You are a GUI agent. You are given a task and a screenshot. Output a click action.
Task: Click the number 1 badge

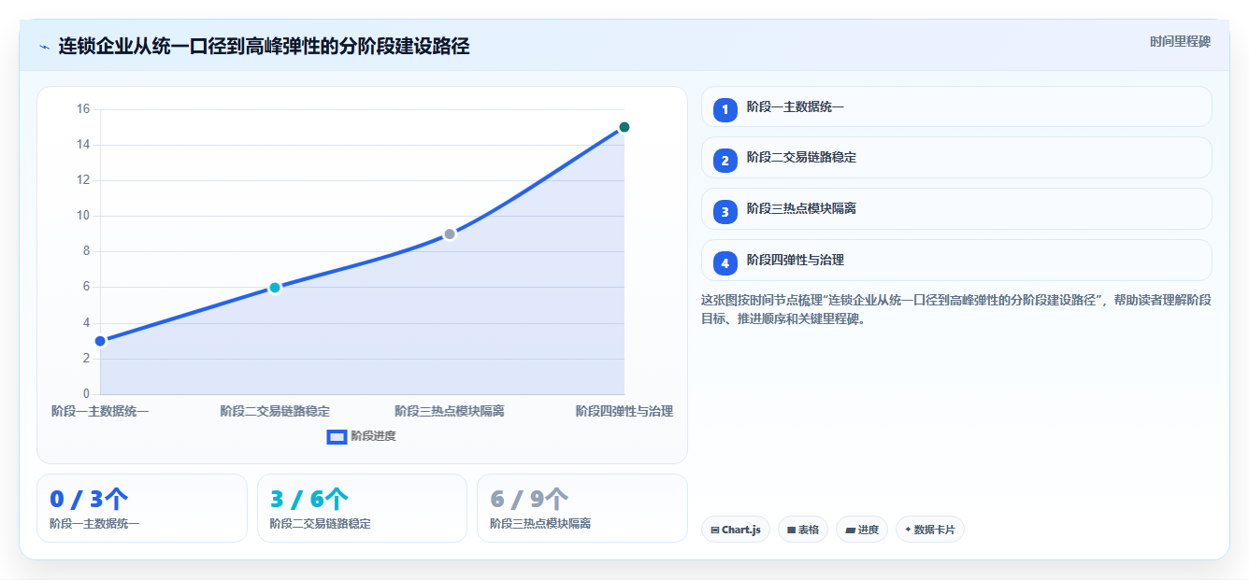point(725,109)
